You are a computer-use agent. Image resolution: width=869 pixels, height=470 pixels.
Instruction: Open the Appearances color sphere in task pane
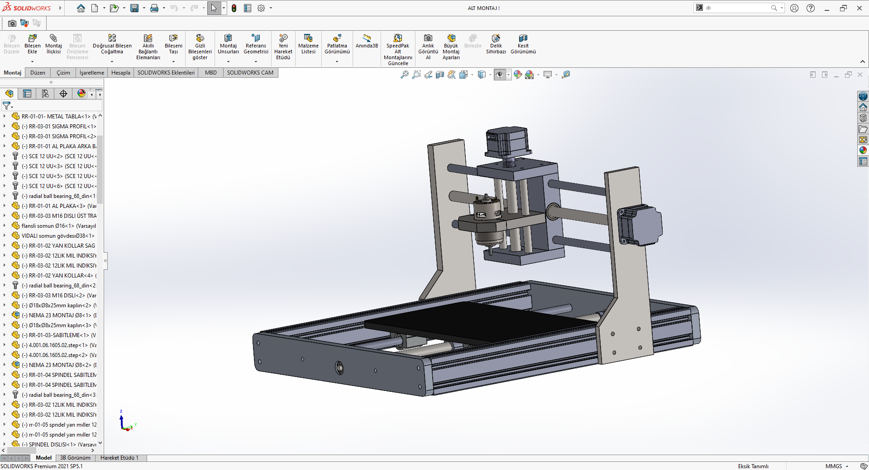point(863,150)
